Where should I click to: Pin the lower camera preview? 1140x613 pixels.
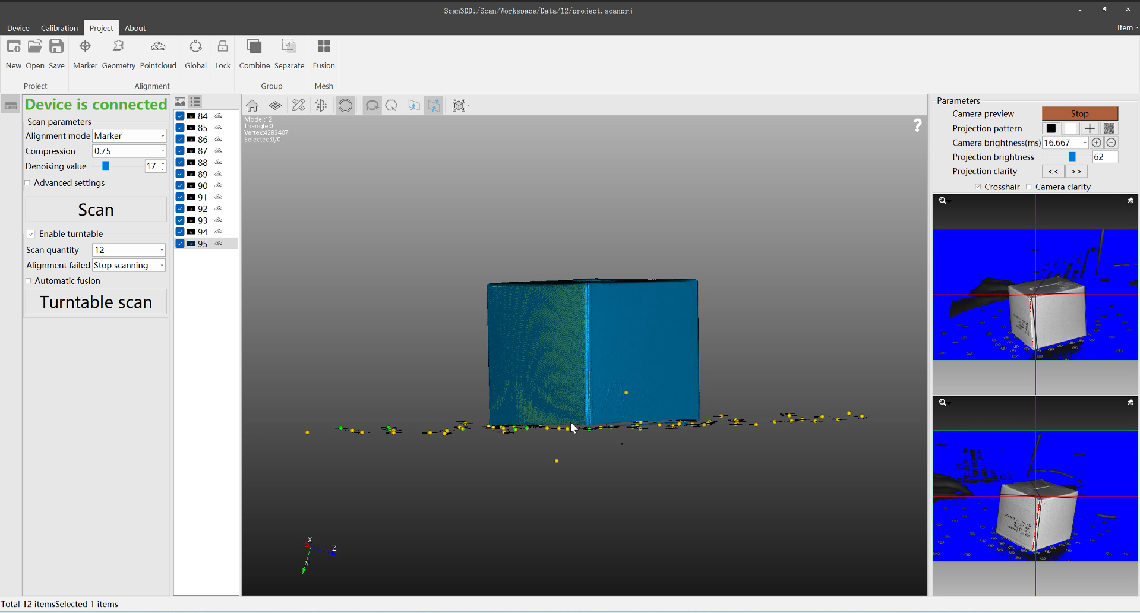(1130, 403)
